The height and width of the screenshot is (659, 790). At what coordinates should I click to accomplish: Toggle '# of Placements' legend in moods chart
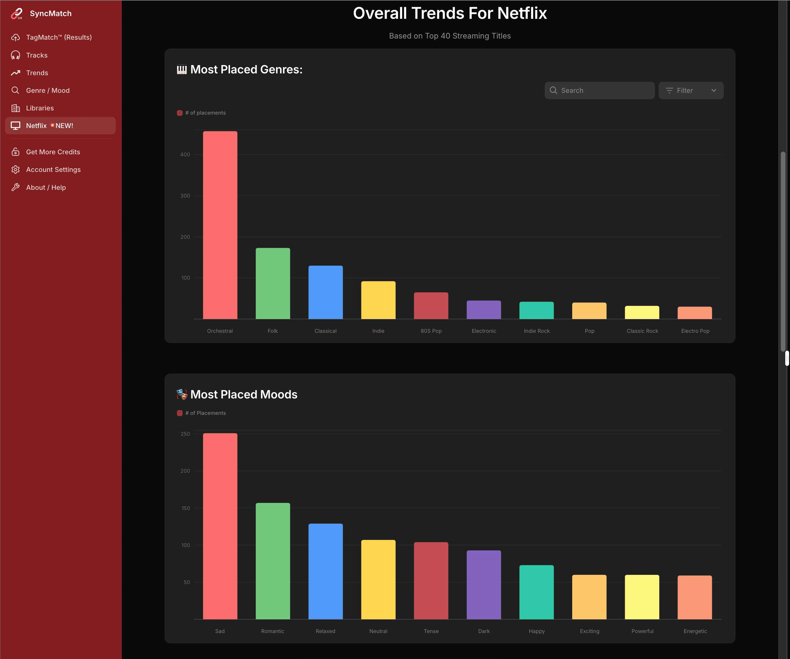(201, 413)
